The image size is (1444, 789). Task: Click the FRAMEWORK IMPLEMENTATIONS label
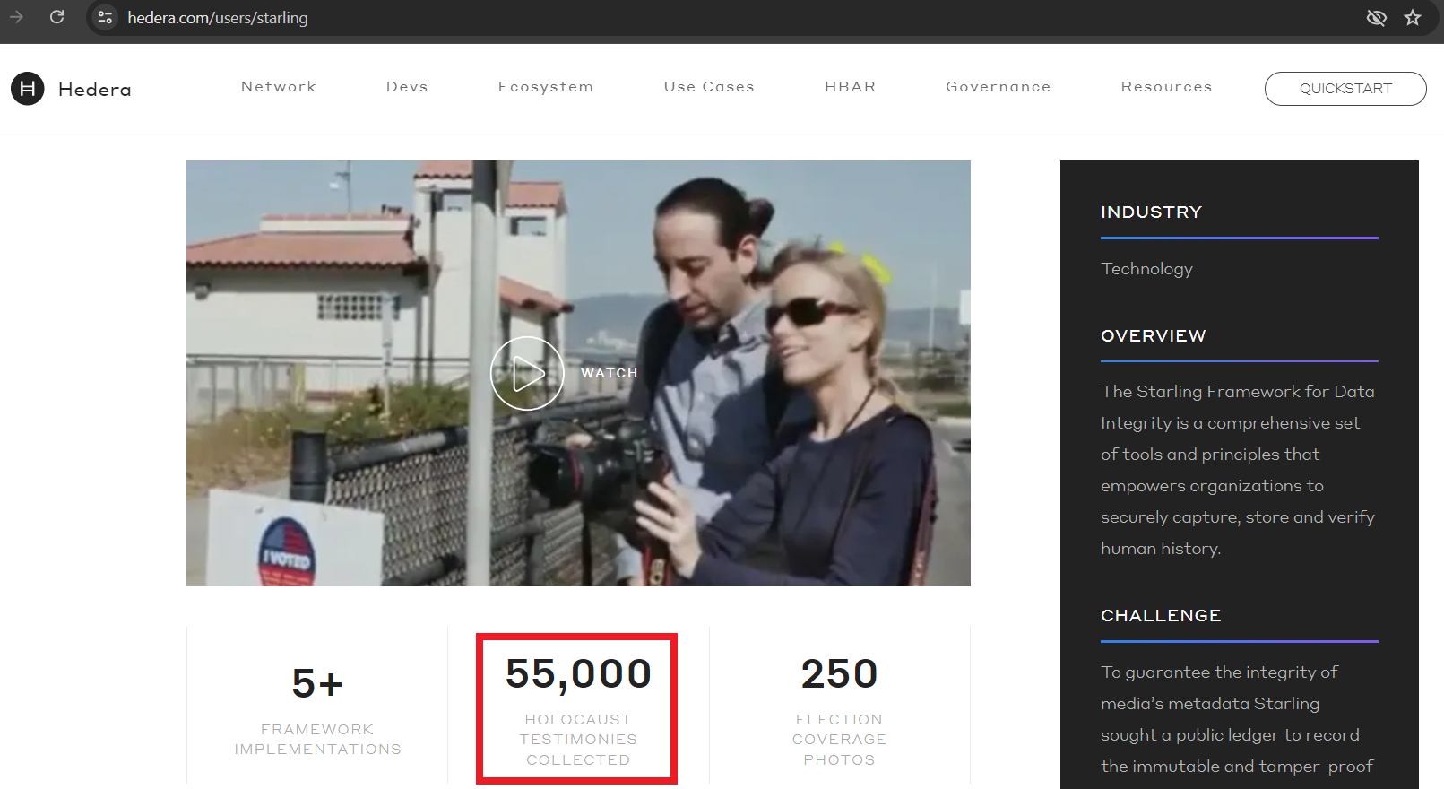317,740
